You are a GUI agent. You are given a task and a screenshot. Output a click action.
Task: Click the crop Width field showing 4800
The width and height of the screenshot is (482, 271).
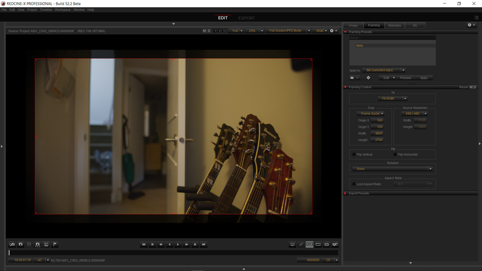(x=377, y=133)
